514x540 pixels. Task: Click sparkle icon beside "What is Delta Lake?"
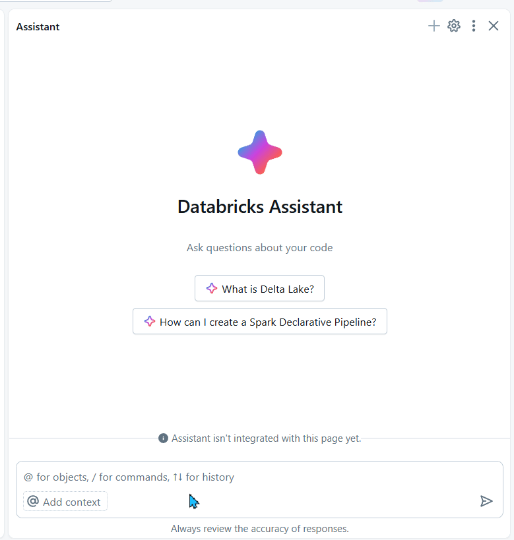point(212,289)
